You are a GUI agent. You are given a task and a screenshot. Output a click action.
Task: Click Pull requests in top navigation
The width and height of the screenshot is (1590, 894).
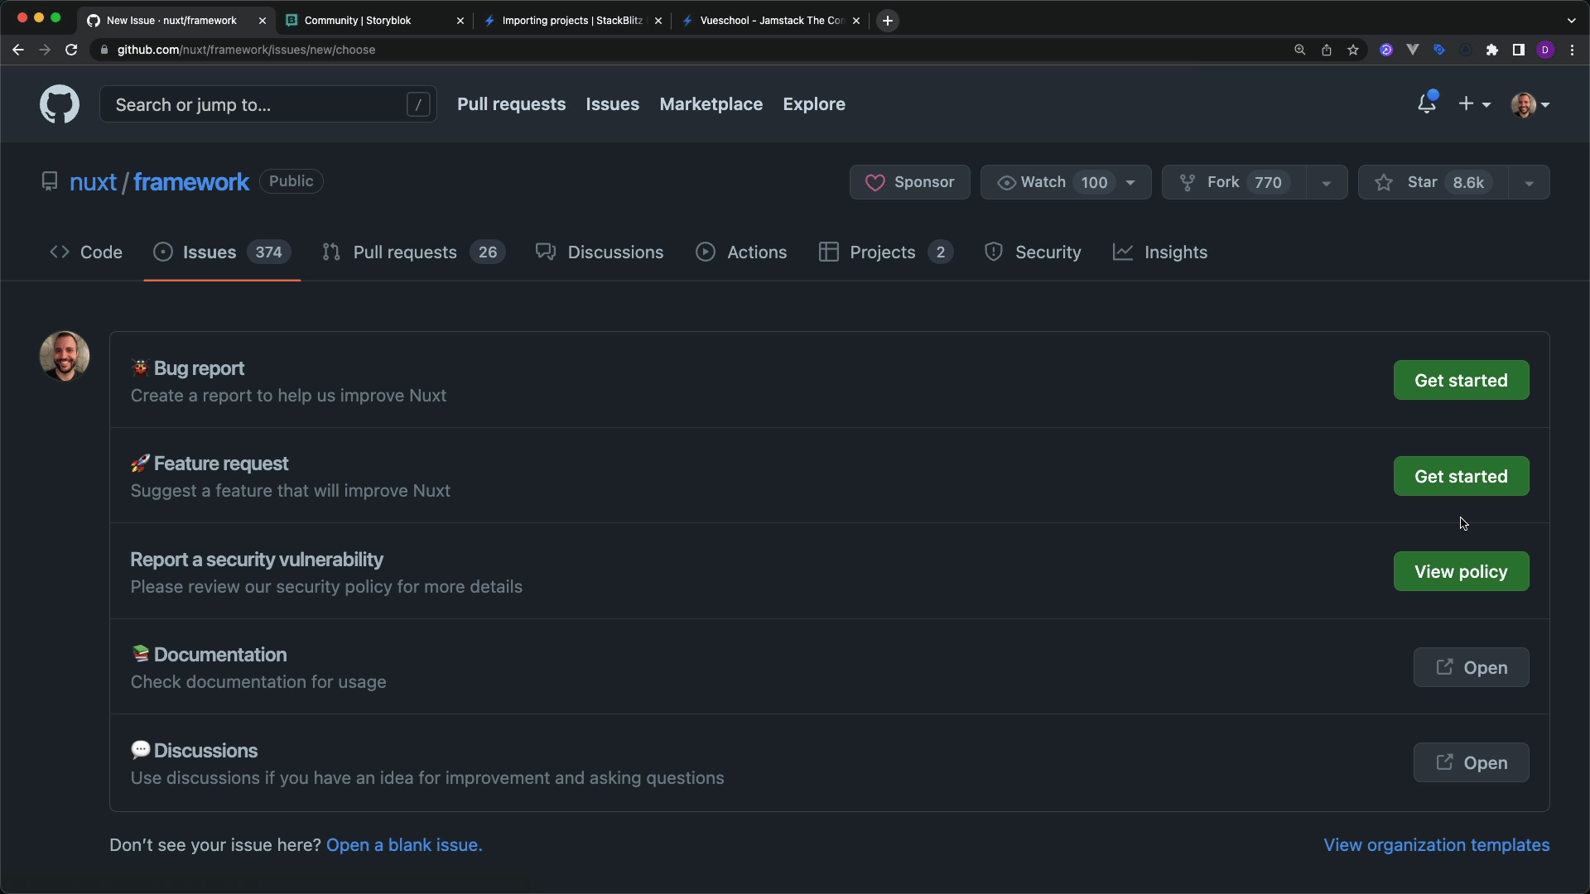(512, 104)
